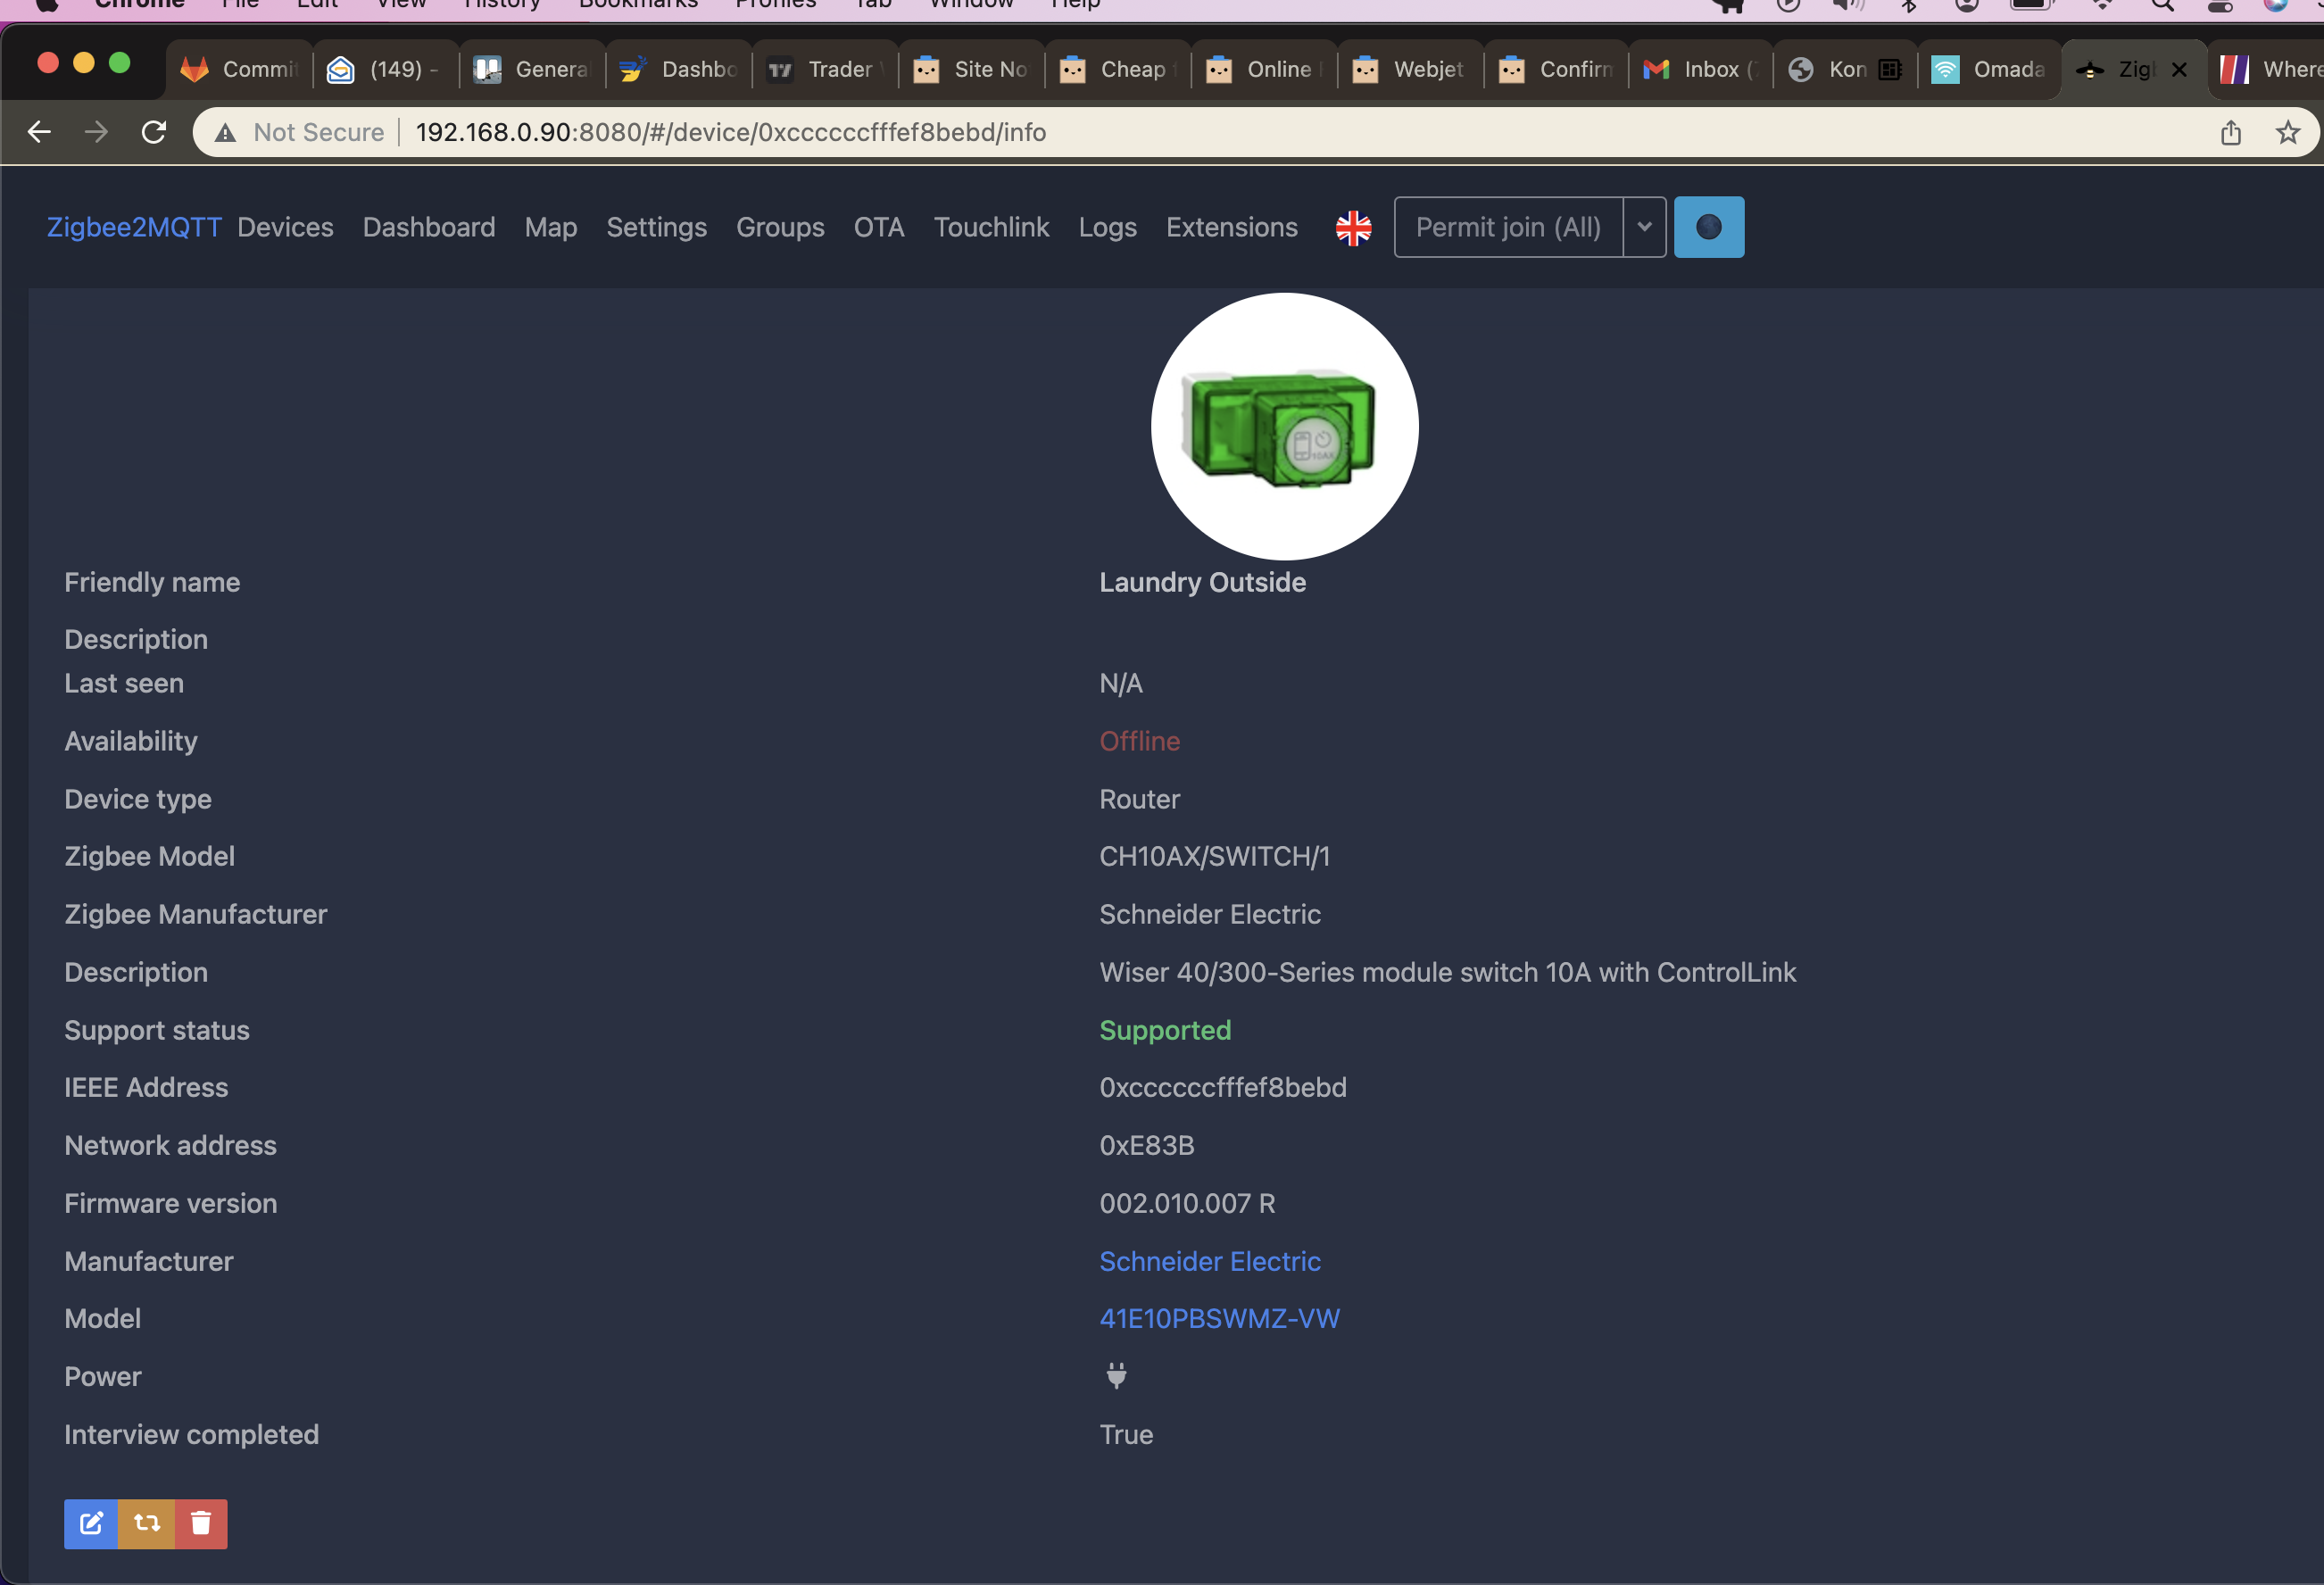Expand the Extensions menu item
This screenshot has height=1585, width=2324.
coord(1231,227)
